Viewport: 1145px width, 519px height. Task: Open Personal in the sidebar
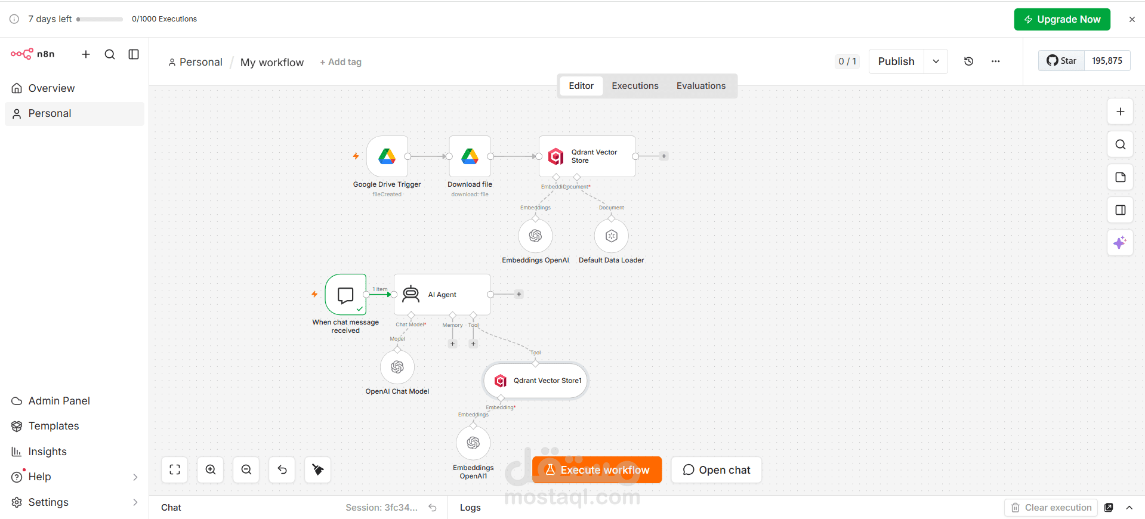tap(75, 113)
